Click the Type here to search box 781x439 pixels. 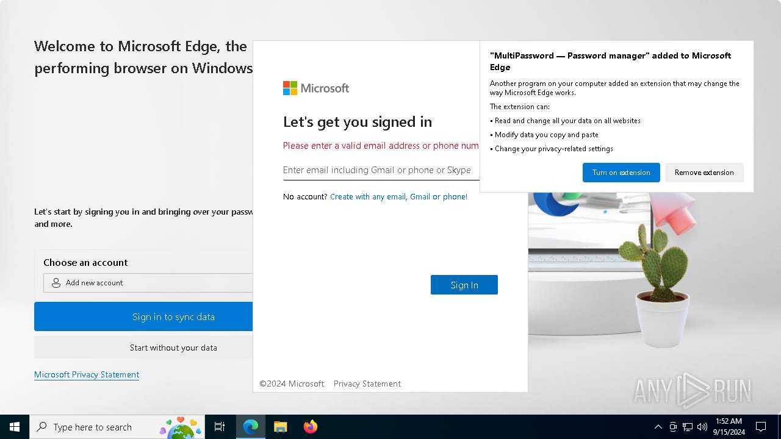(x=116, y=427)
